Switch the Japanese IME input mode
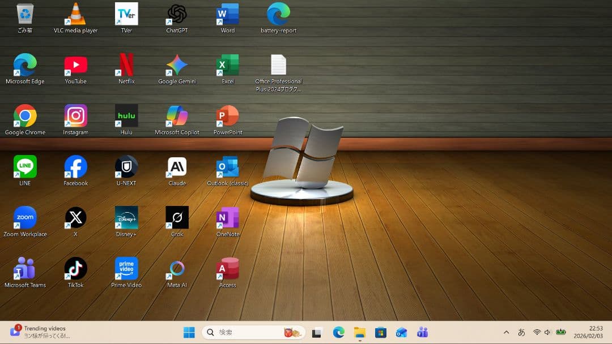 coord(521,332)
